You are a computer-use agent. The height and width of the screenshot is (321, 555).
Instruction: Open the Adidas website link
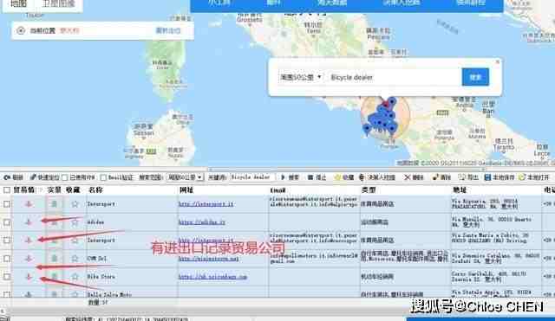[x=202, y=222]
